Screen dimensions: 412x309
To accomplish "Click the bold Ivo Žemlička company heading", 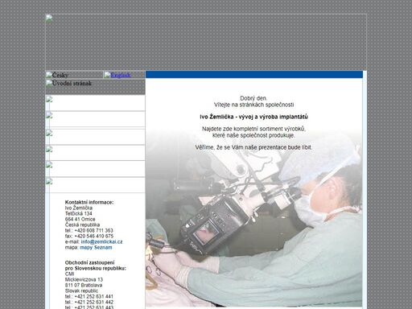I will [x=253, y=117].
